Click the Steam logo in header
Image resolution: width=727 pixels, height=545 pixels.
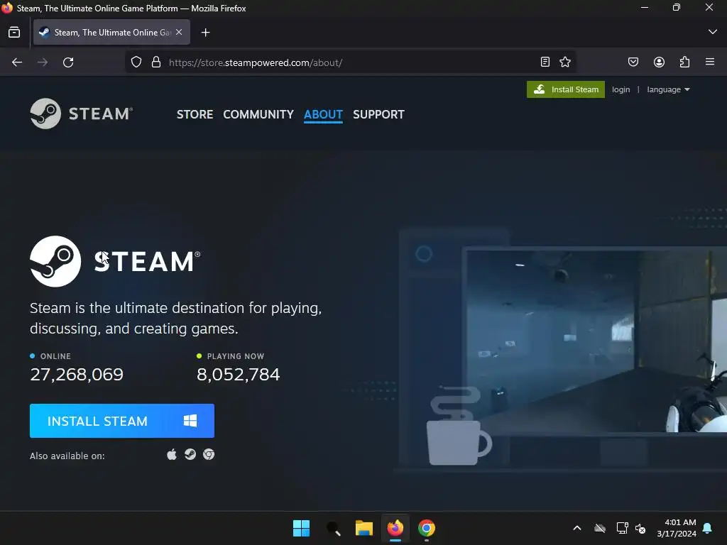pos(82,114)
